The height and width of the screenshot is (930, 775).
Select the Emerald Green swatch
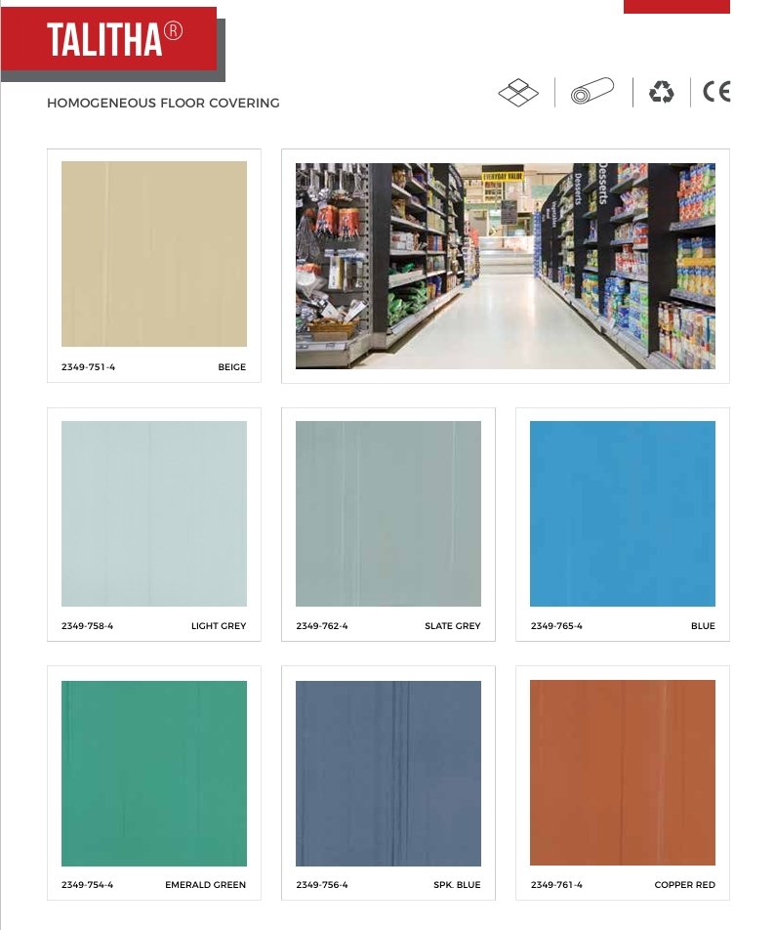[x=154, y=774]
